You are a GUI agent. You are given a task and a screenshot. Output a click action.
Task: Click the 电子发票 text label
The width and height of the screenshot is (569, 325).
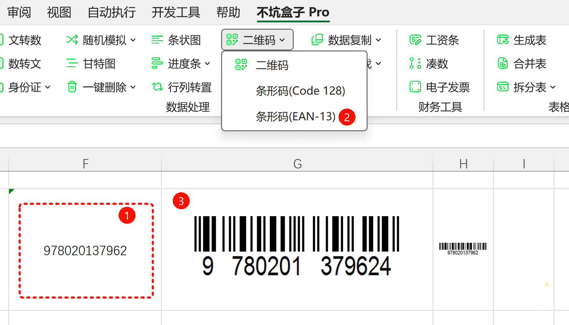[448, 87]
